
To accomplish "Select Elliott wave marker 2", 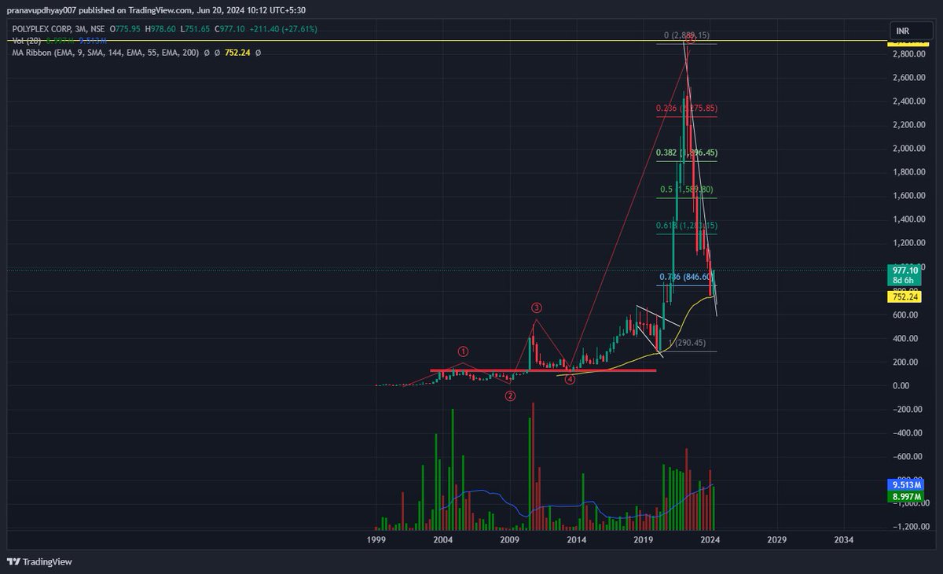I will [x=510, y=396].
